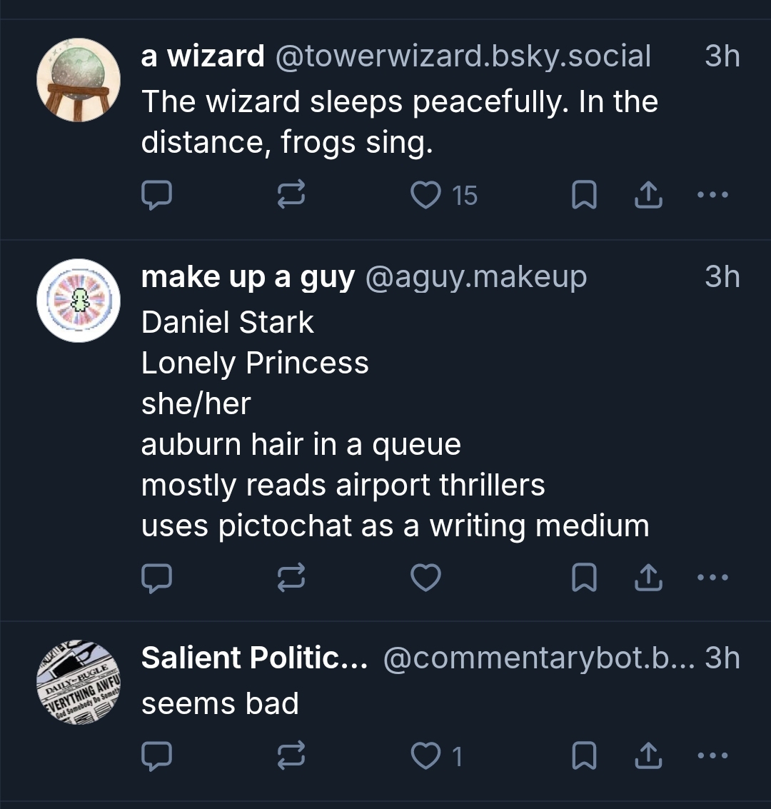Repost the Daniel Stark Lonely Princess post
This screenshot has height=809, width=771.
pyautogui.click(x=291, y=578)
